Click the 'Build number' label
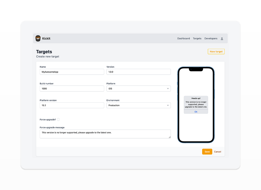This screenshot has height=190, width=261. [47, 84]
